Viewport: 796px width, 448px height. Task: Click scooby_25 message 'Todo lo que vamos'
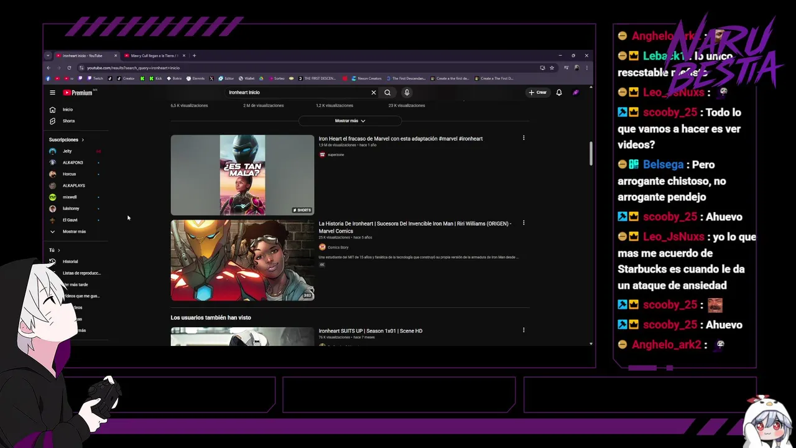[x=679, y=129]
